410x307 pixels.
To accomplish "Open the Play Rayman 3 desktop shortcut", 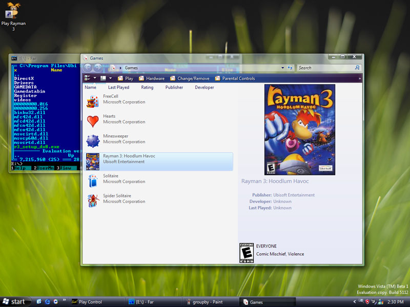I will click(13, 16).
